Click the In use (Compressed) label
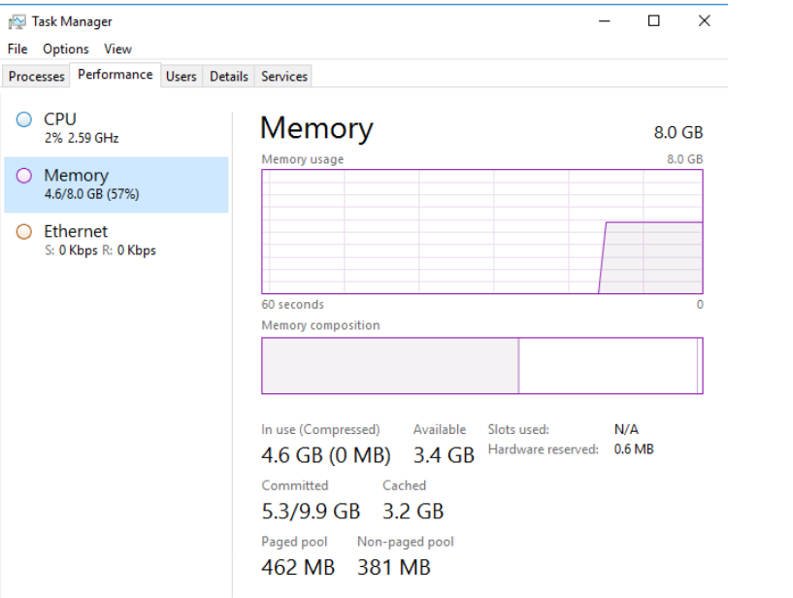This screenshot has height=598, width=793. point(320,429)
